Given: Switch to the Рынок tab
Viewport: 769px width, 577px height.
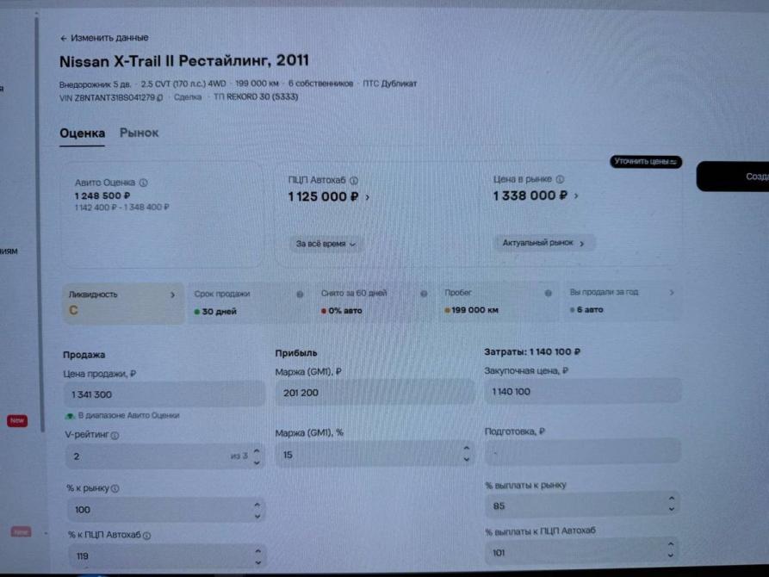Looking at the screenshot, I should (140, 133).
